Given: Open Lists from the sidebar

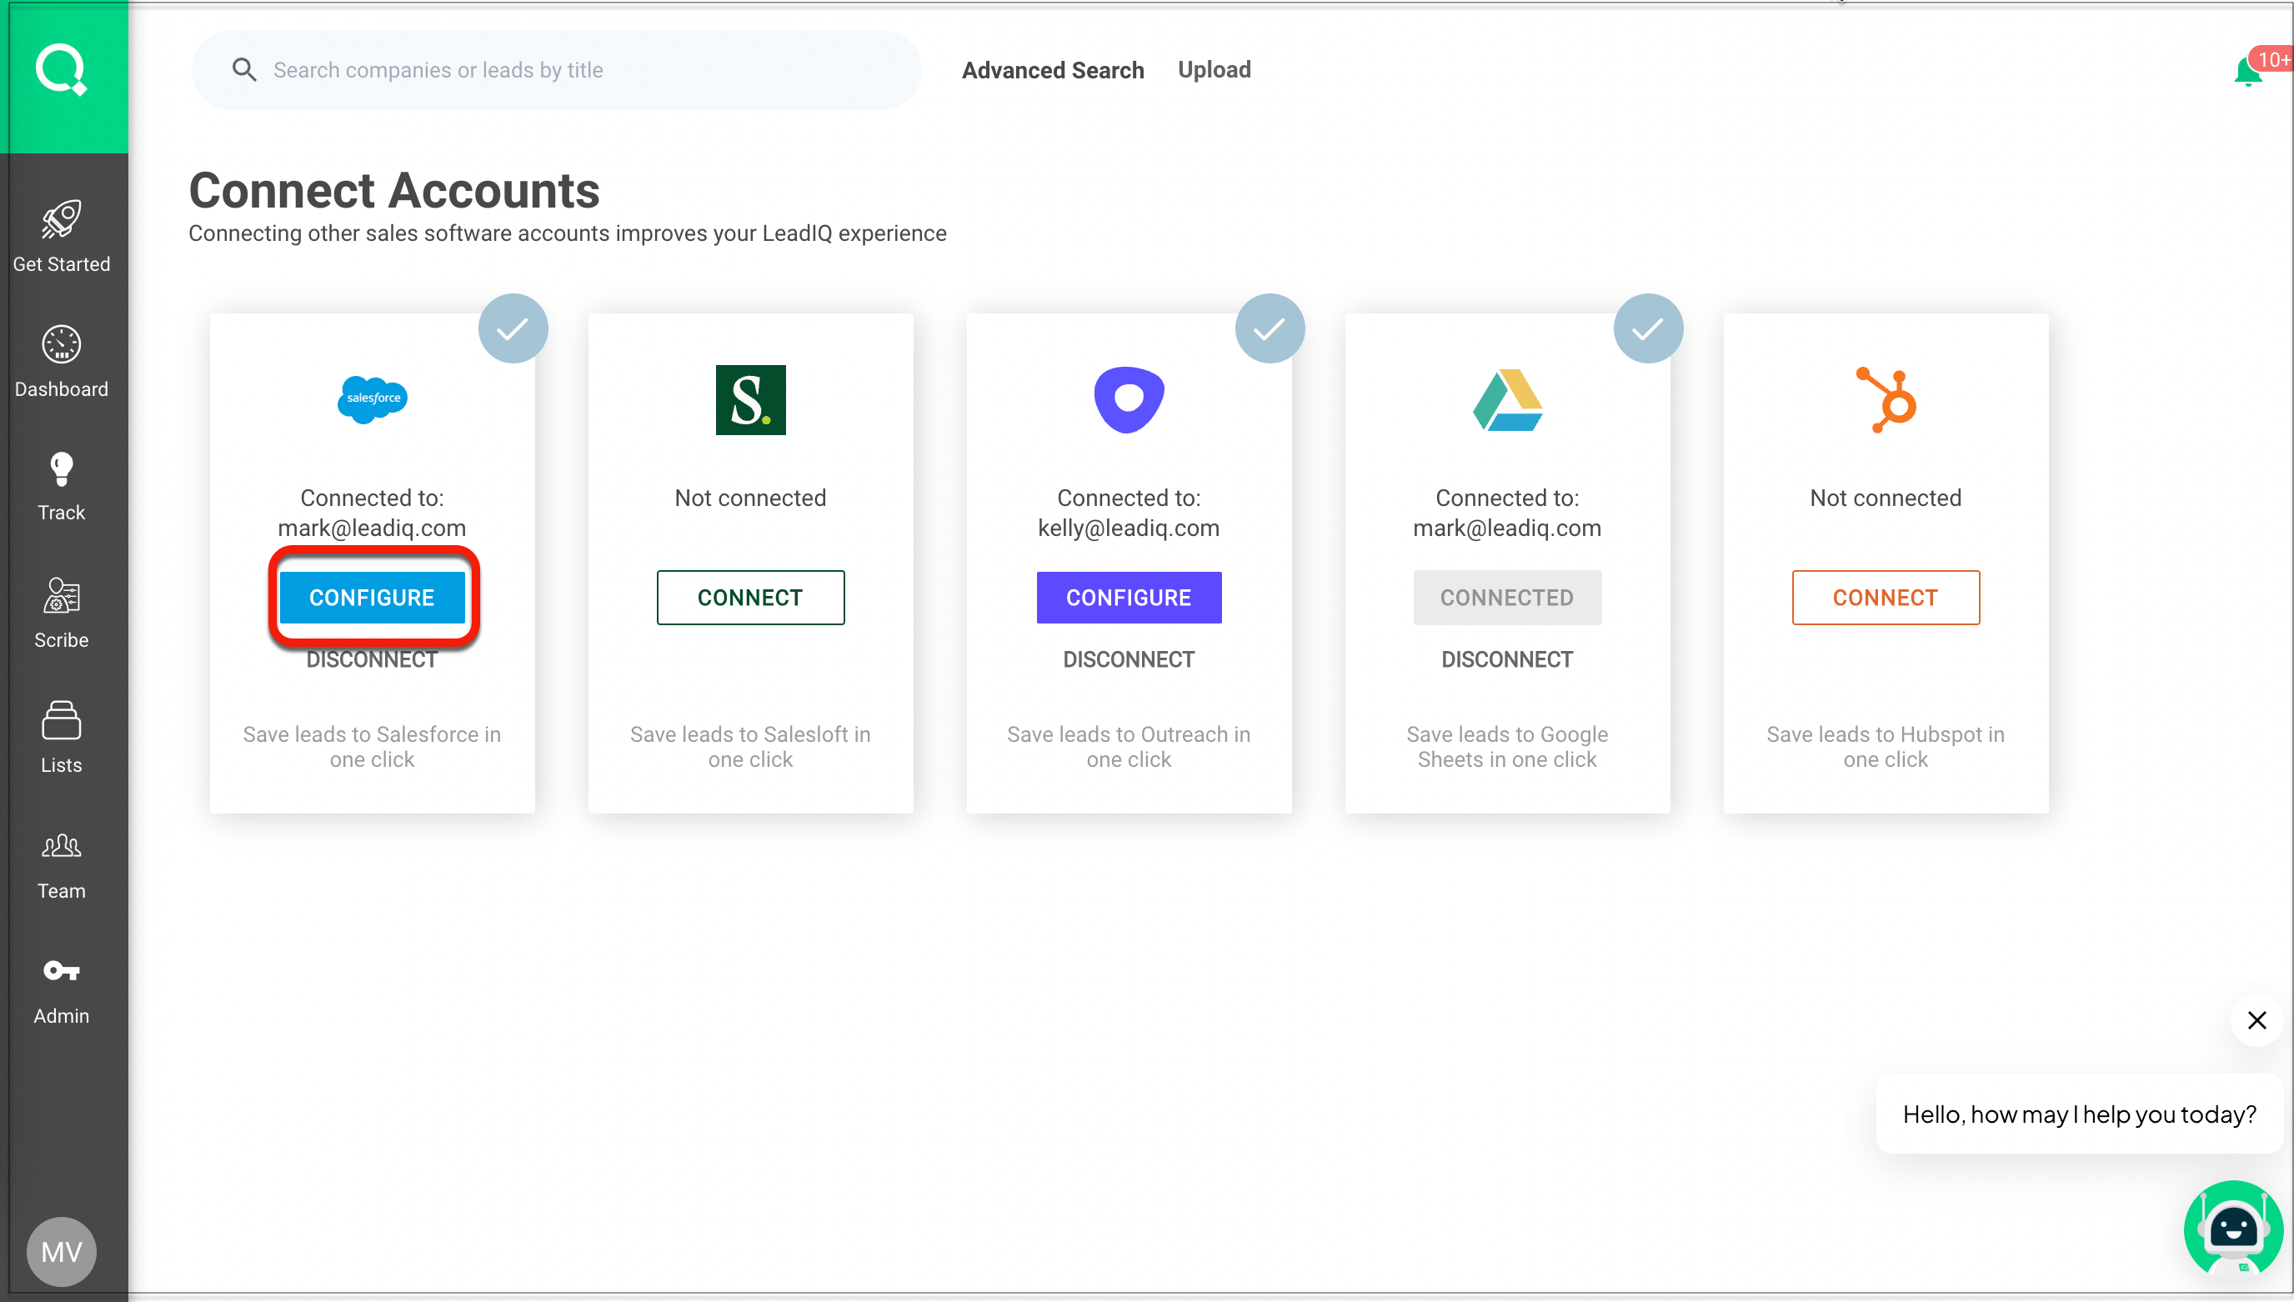Looking at the screenshot, I should 61,721.
